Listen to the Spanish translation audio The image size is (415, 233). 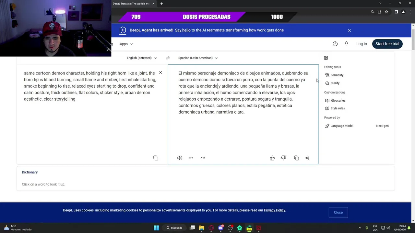(x=180, y=158)
